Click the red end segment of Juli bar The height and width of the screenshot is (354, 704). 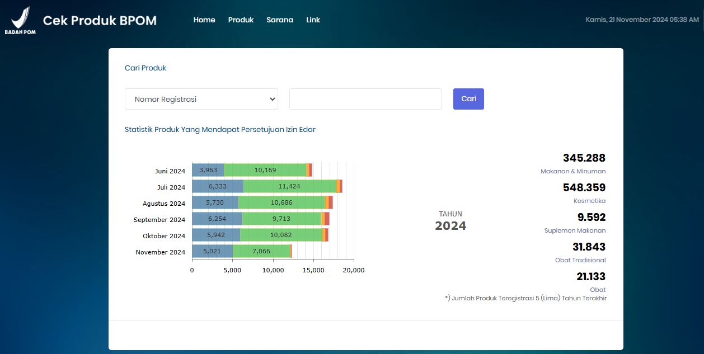point(341,187)
